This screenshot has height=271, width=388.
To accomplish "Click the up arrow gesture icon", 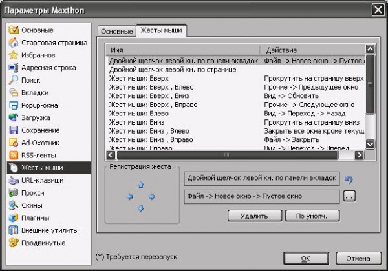I will pyautogui.click(x=141, y=185).
